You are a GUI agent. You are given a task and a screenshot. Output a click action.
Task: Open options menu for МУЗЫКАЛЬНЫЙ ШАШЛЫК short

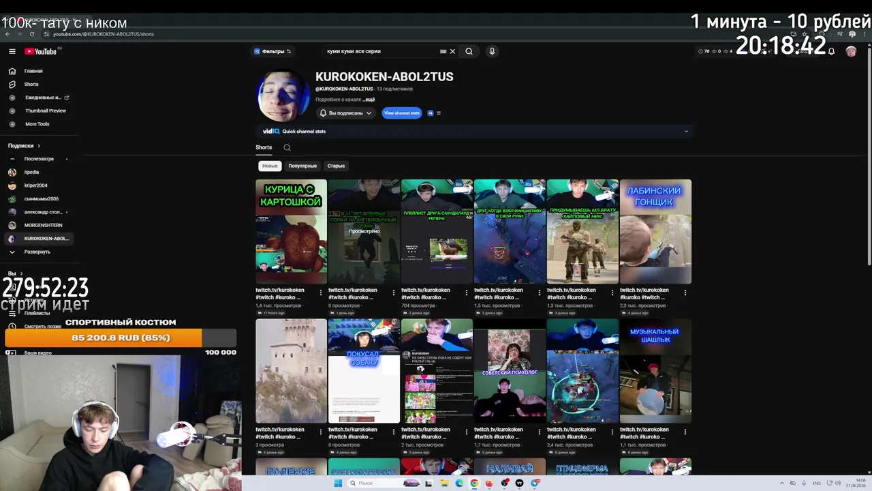click(x=685, y=432)
